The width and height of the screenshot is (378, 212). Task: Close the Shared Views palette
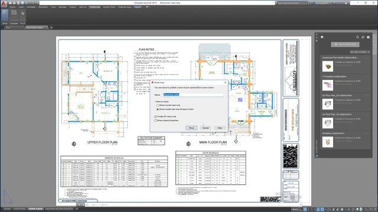pyautogui.click(x=317, y=34)
